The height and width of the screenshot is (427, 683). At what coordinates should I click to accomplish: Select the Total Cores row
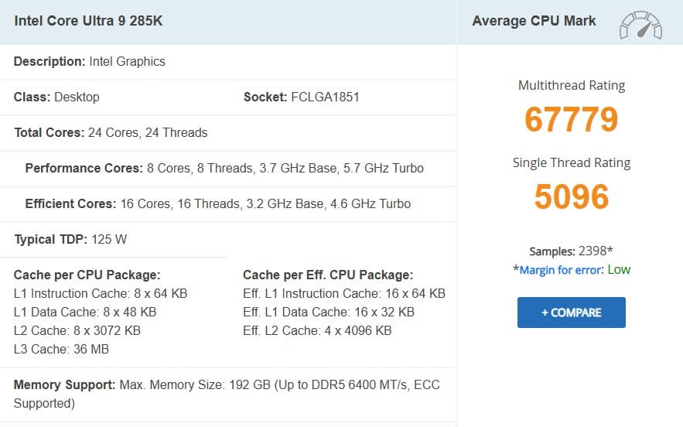point(111,132)
